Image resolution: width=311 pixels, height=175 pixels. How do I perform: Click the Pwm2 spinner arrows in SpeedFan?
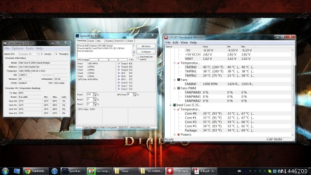click(x=95, y=99)
